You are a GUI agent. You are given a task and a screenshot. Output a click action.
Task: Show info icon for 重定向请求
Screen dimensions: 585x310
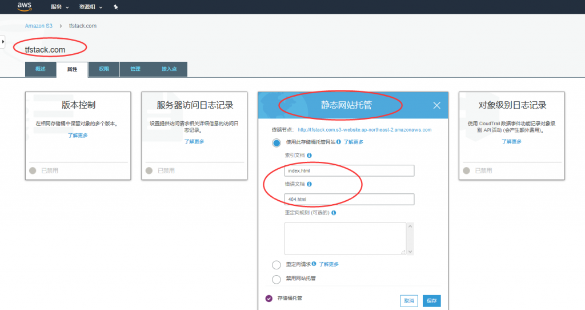click(314, 264)
